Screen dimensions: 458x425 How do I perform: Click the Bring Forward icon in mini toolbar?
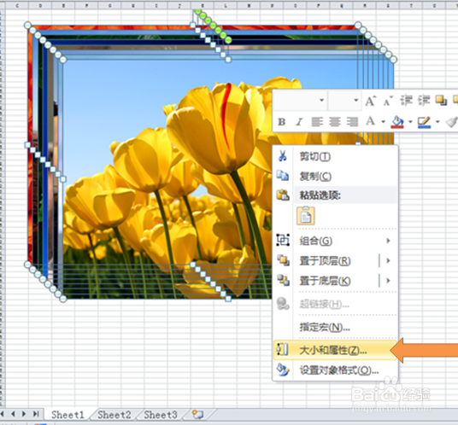coord(441,101)
